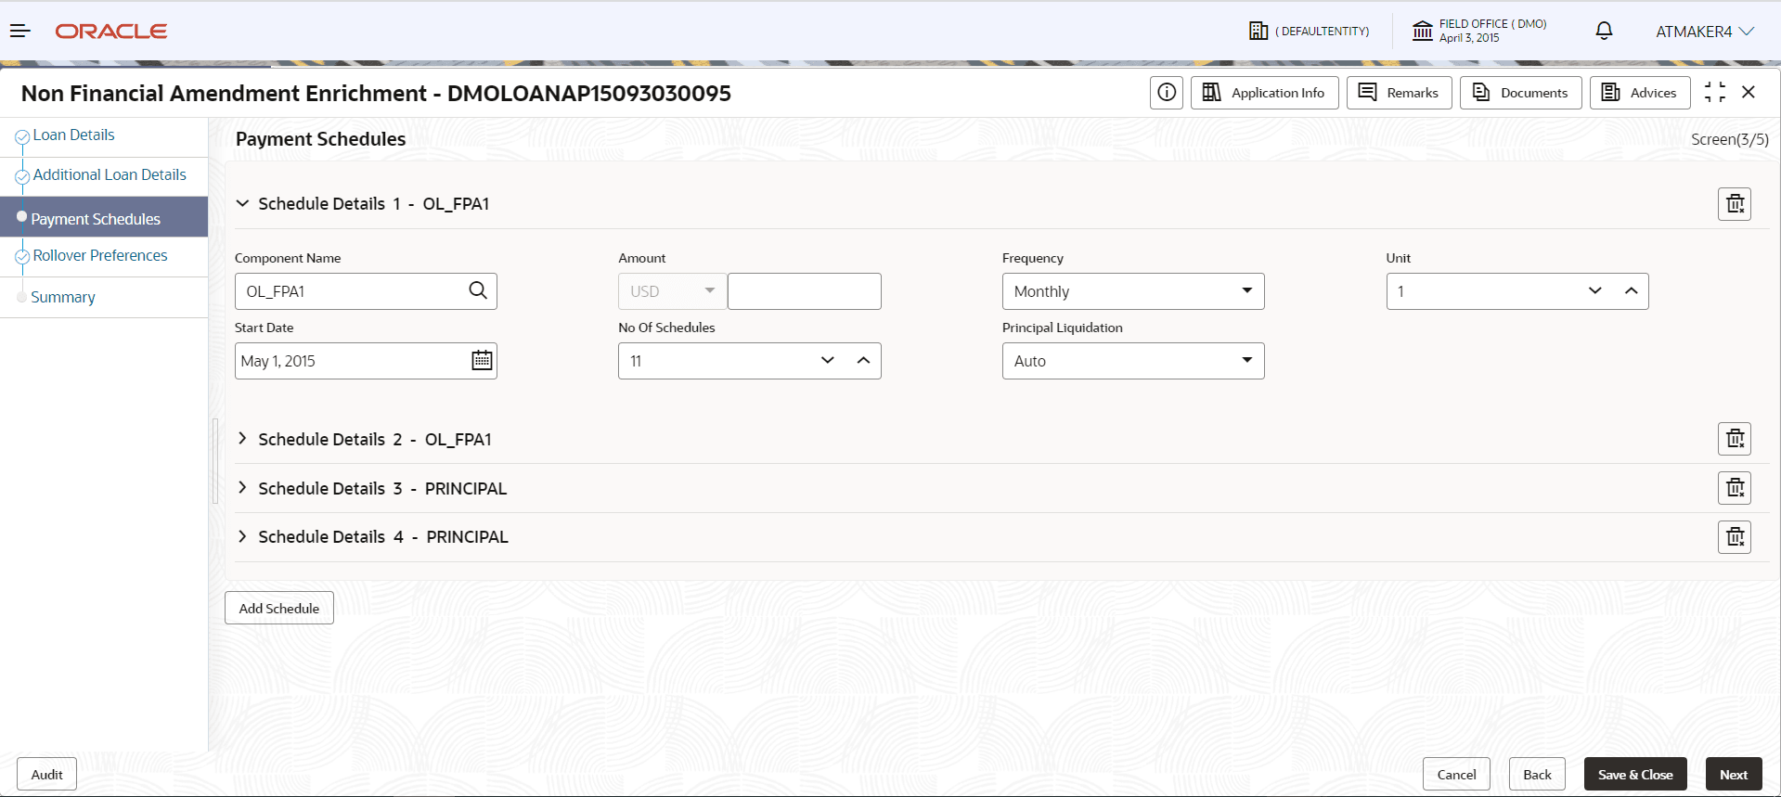Image resolution: width=1781 pixels, height=797 pixels.
Task: Expand Schedule Details 2 - OL_FPA1
Action: point(242,438)
